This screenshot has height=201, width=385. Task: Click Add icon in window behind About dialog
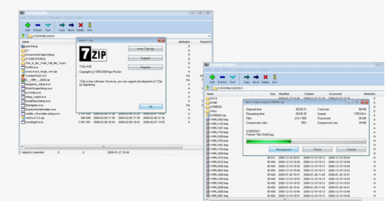[28, 25]
